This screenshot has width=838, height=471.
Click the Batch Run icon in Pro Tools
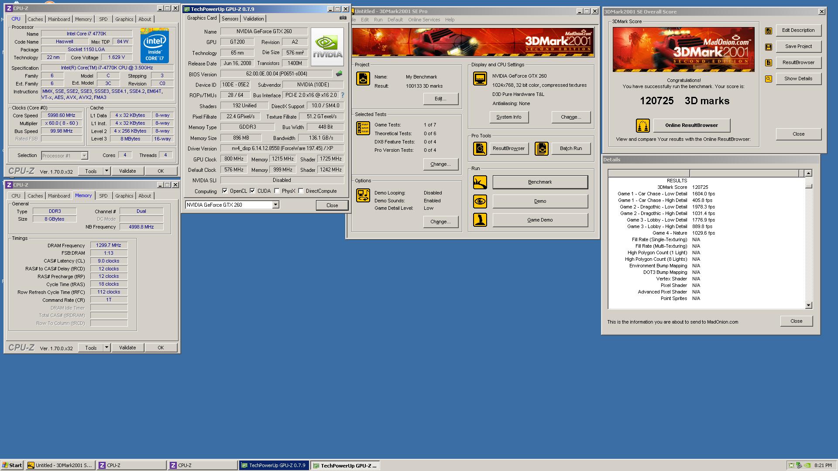point(541,149)
